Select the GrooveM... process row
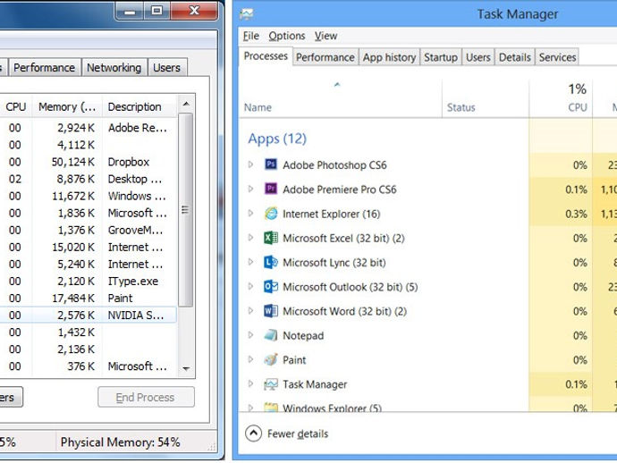Screen dimensions: 617x463 click(x=89, y=230)
